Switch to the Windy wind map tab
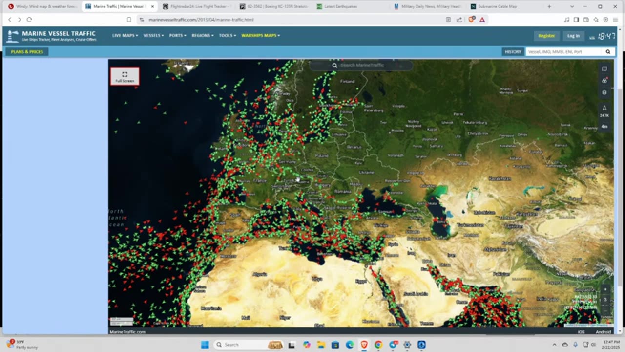This screenshot has width=625, height=352. click(42, 6)
